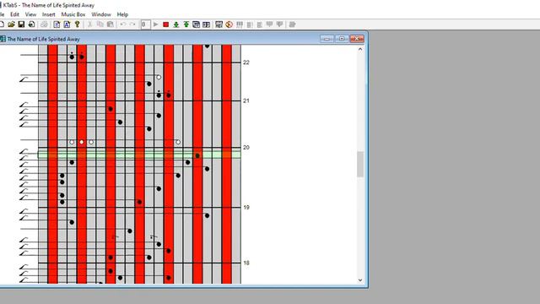Click the orange circular tuning icon
The height and width of the screenshot is (304, 540).
[229, 24]
